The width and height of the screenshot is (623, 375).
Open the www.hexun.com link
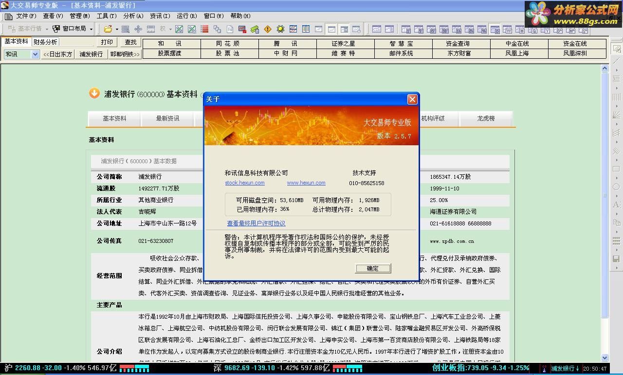point(306,183)
